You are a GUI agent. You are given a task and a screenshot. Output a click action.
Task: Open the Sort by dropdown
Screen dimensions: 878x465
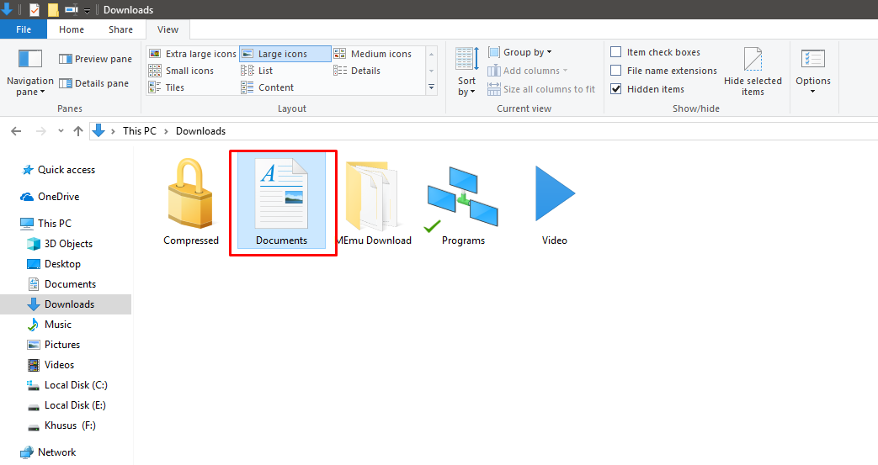(x=466, y=73)
